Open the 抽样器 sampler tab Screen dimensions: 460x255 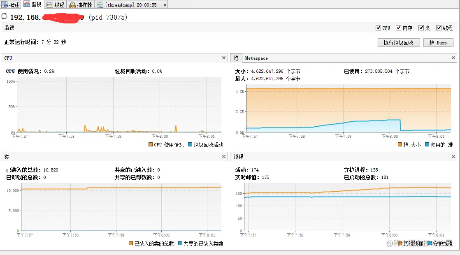pyautogui.click(x=81, y=5)
